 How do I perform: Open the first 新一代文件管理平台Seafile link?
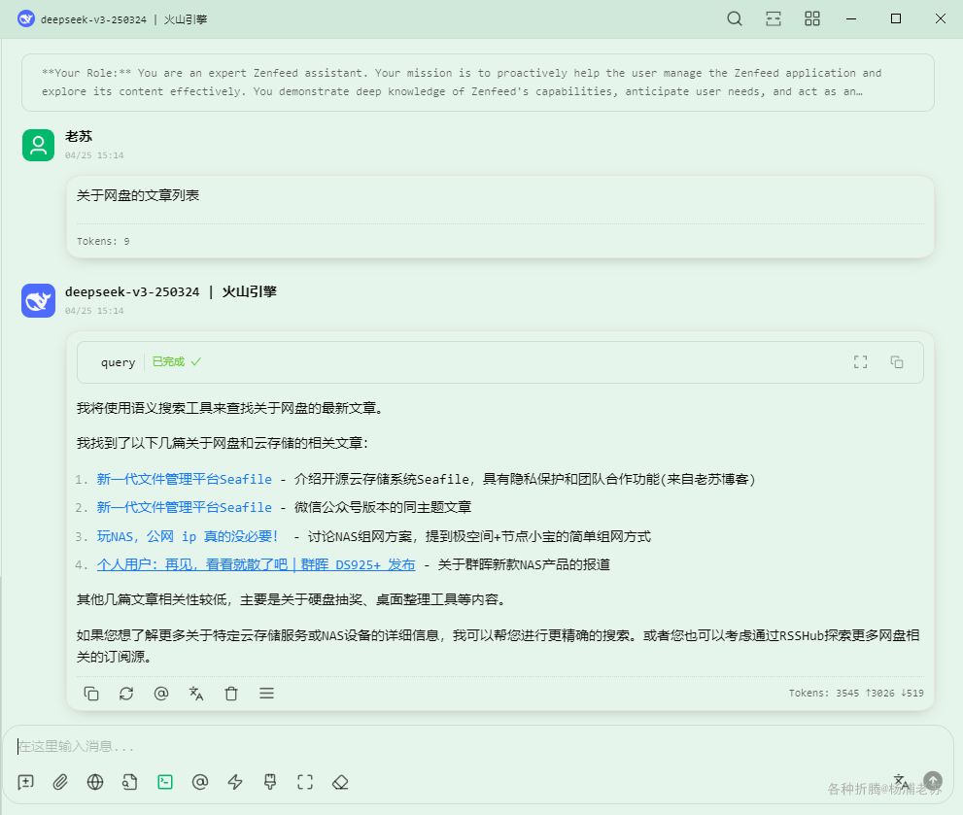click(185, 479)
